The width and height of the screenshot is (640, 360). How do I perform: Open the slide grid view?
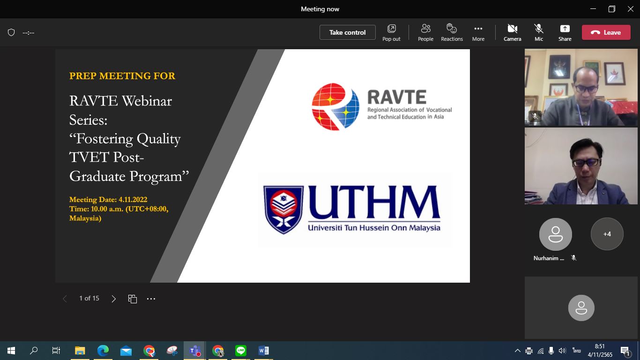[x=133, y=299]
